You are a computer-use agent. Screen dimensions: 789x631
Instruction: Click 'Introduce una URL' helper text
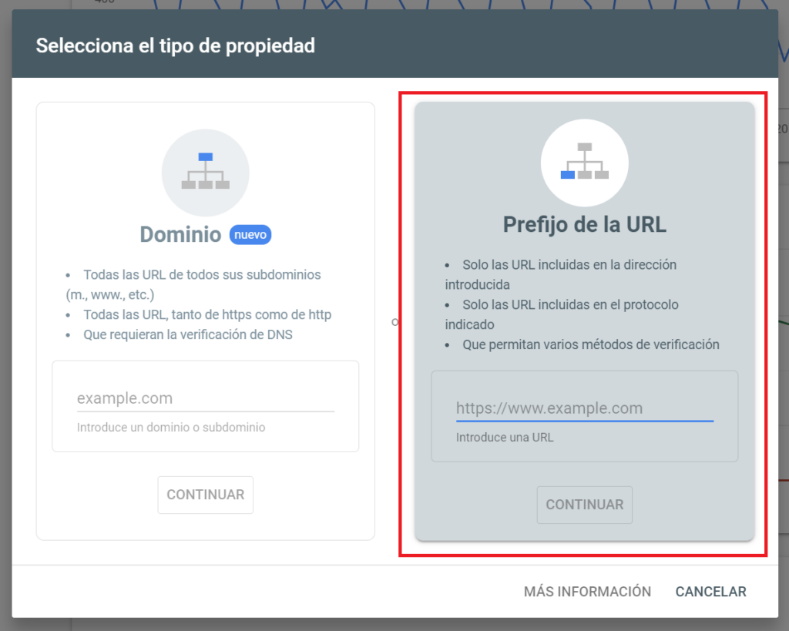pyautogui.click(x=505, y=438)
